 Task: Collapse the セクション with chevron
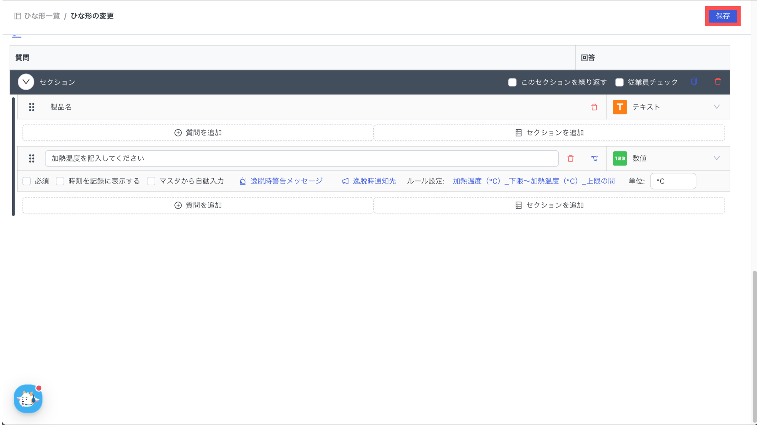[x=26, y=82]
